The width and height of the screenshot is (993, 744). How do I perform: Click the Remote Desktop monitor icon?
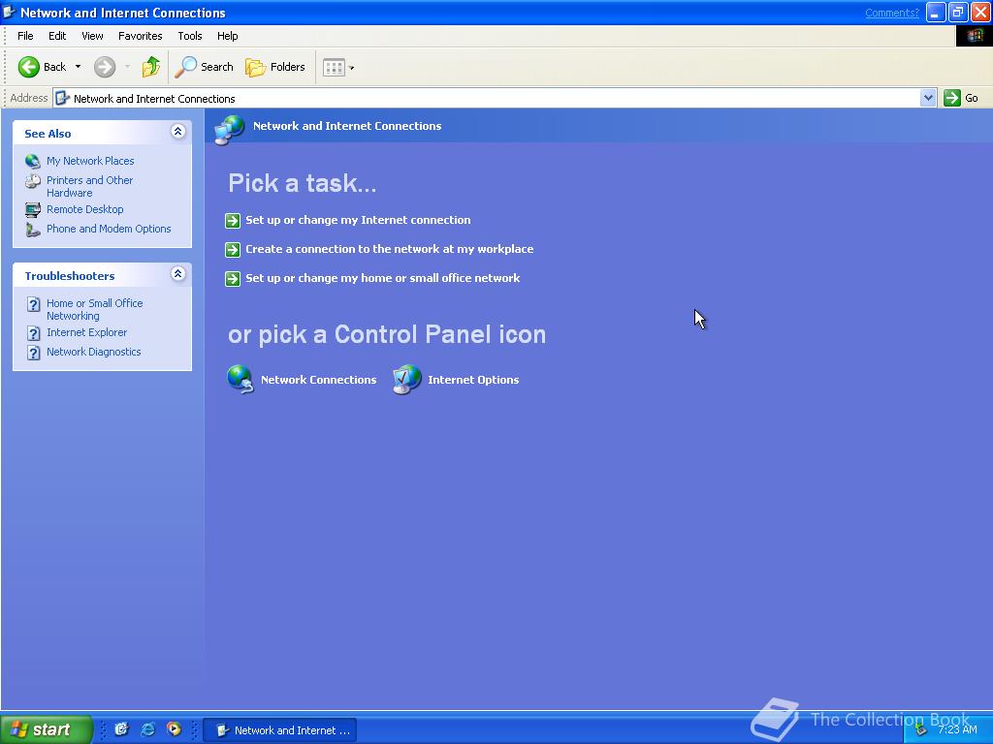coord(33,209)
